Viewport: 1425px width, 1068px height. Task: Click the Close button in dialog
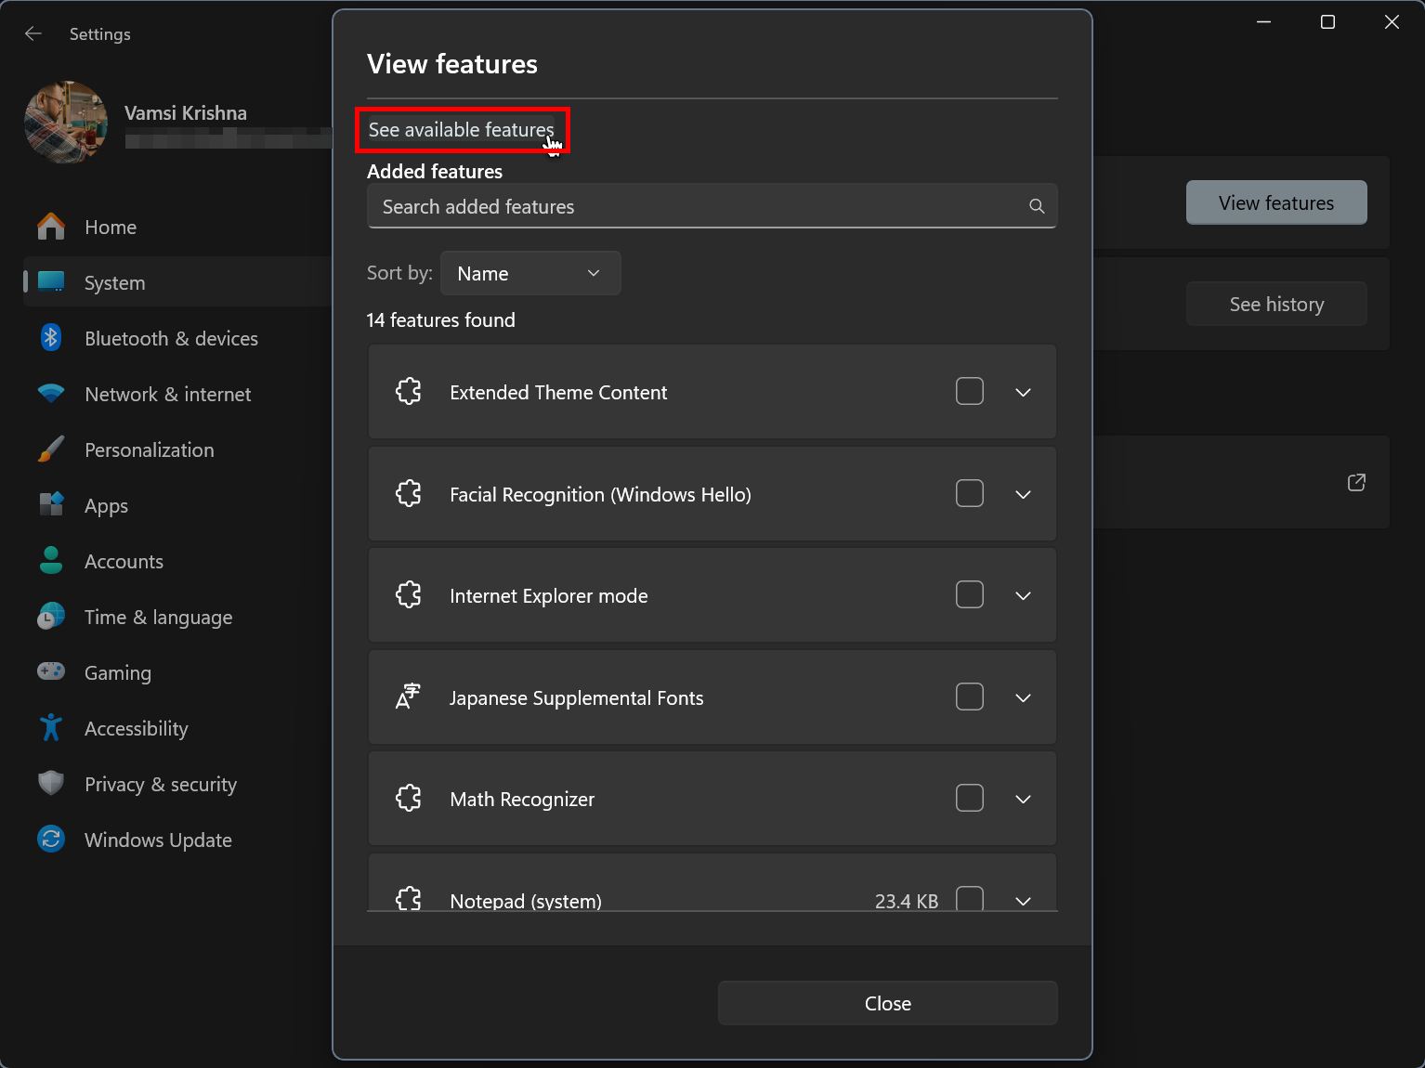pyautogui.click(x=888, y=1003)
